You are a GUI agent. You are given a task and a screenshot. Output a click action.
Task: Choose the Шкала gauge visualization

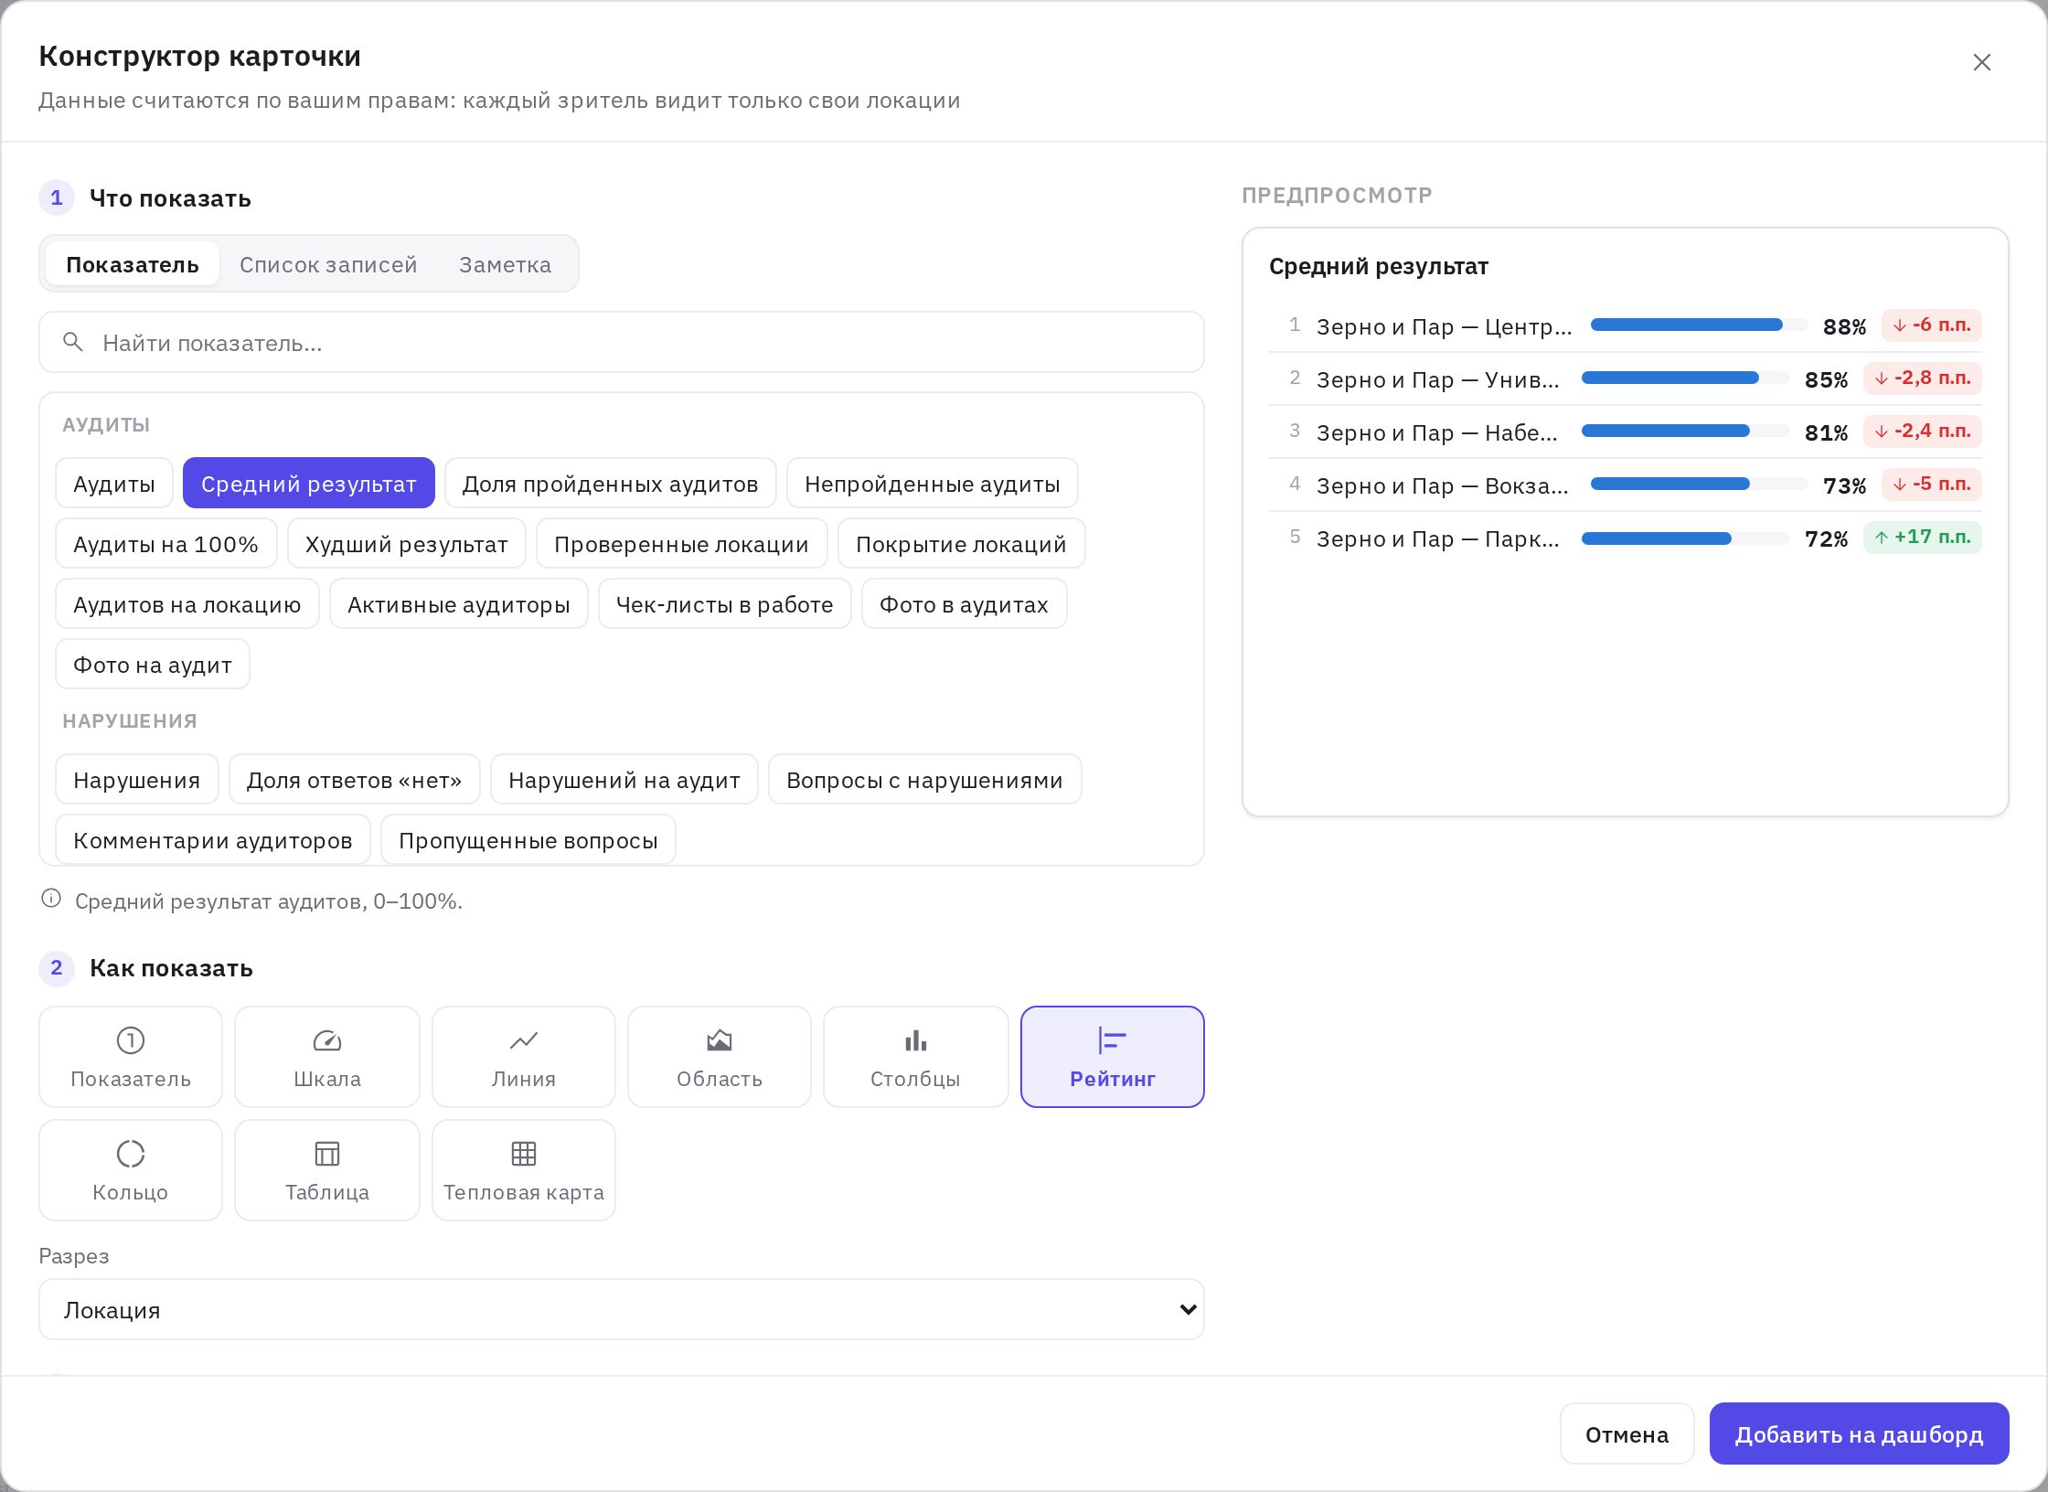(327, 1057)
